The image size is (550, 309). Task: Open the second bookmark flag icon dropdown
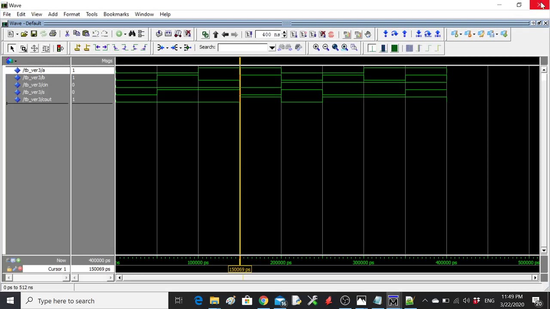pos(474,34)
